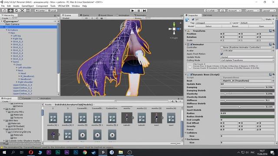Select the Move tool in toolbar
The image size is (278, 156).
tap(10, 10)
